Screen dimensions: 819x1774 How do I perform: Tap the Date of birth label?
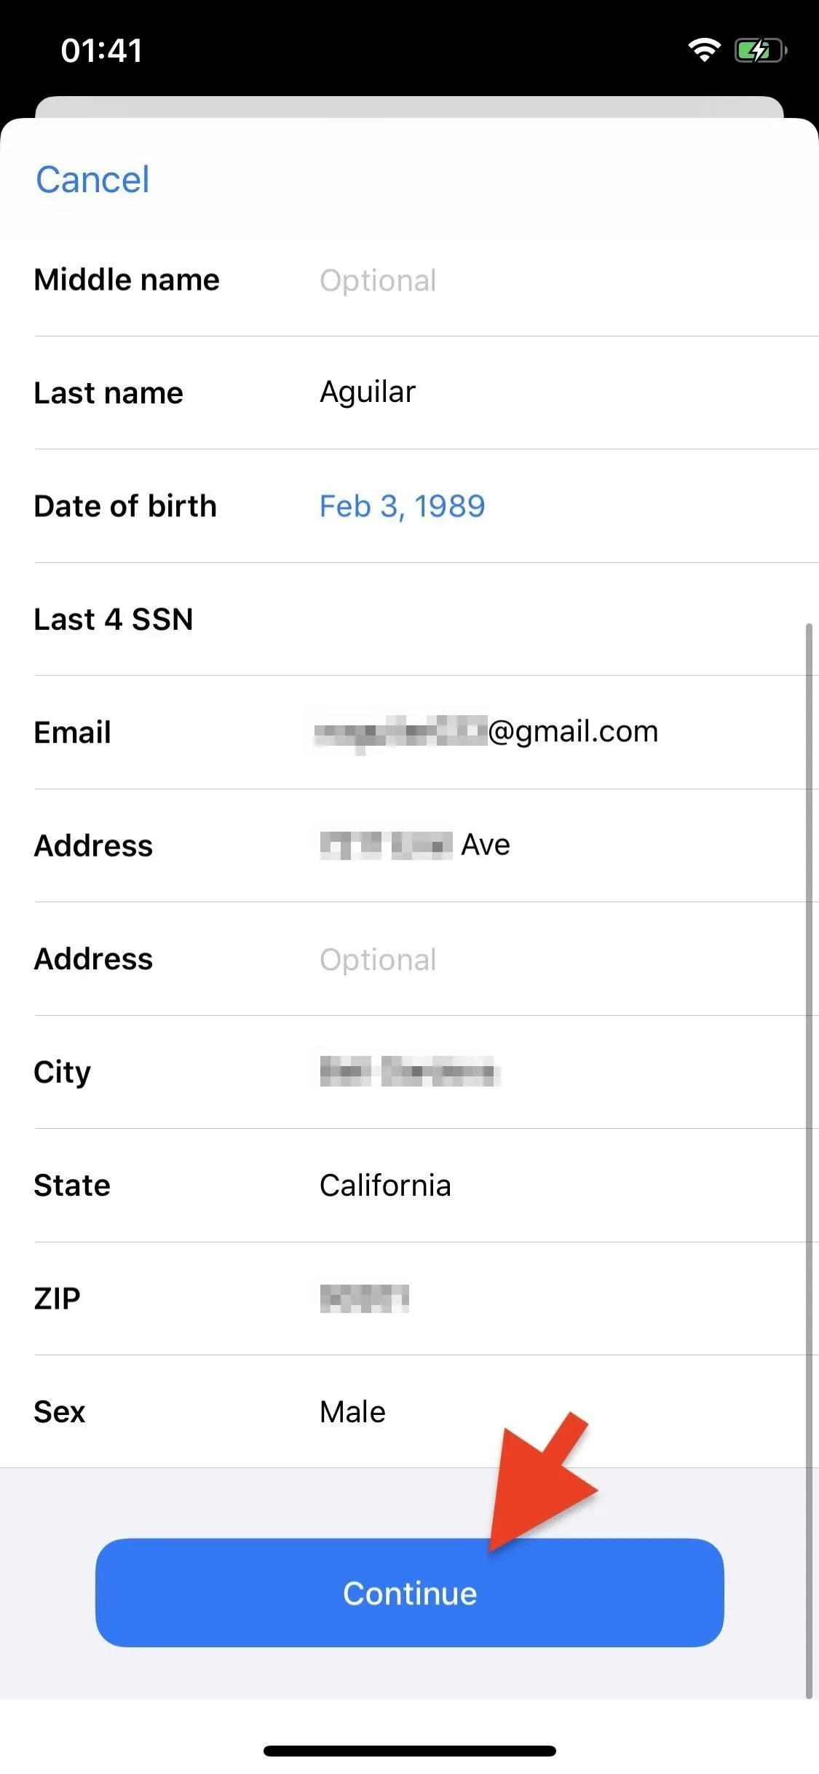tap(125, 506)
